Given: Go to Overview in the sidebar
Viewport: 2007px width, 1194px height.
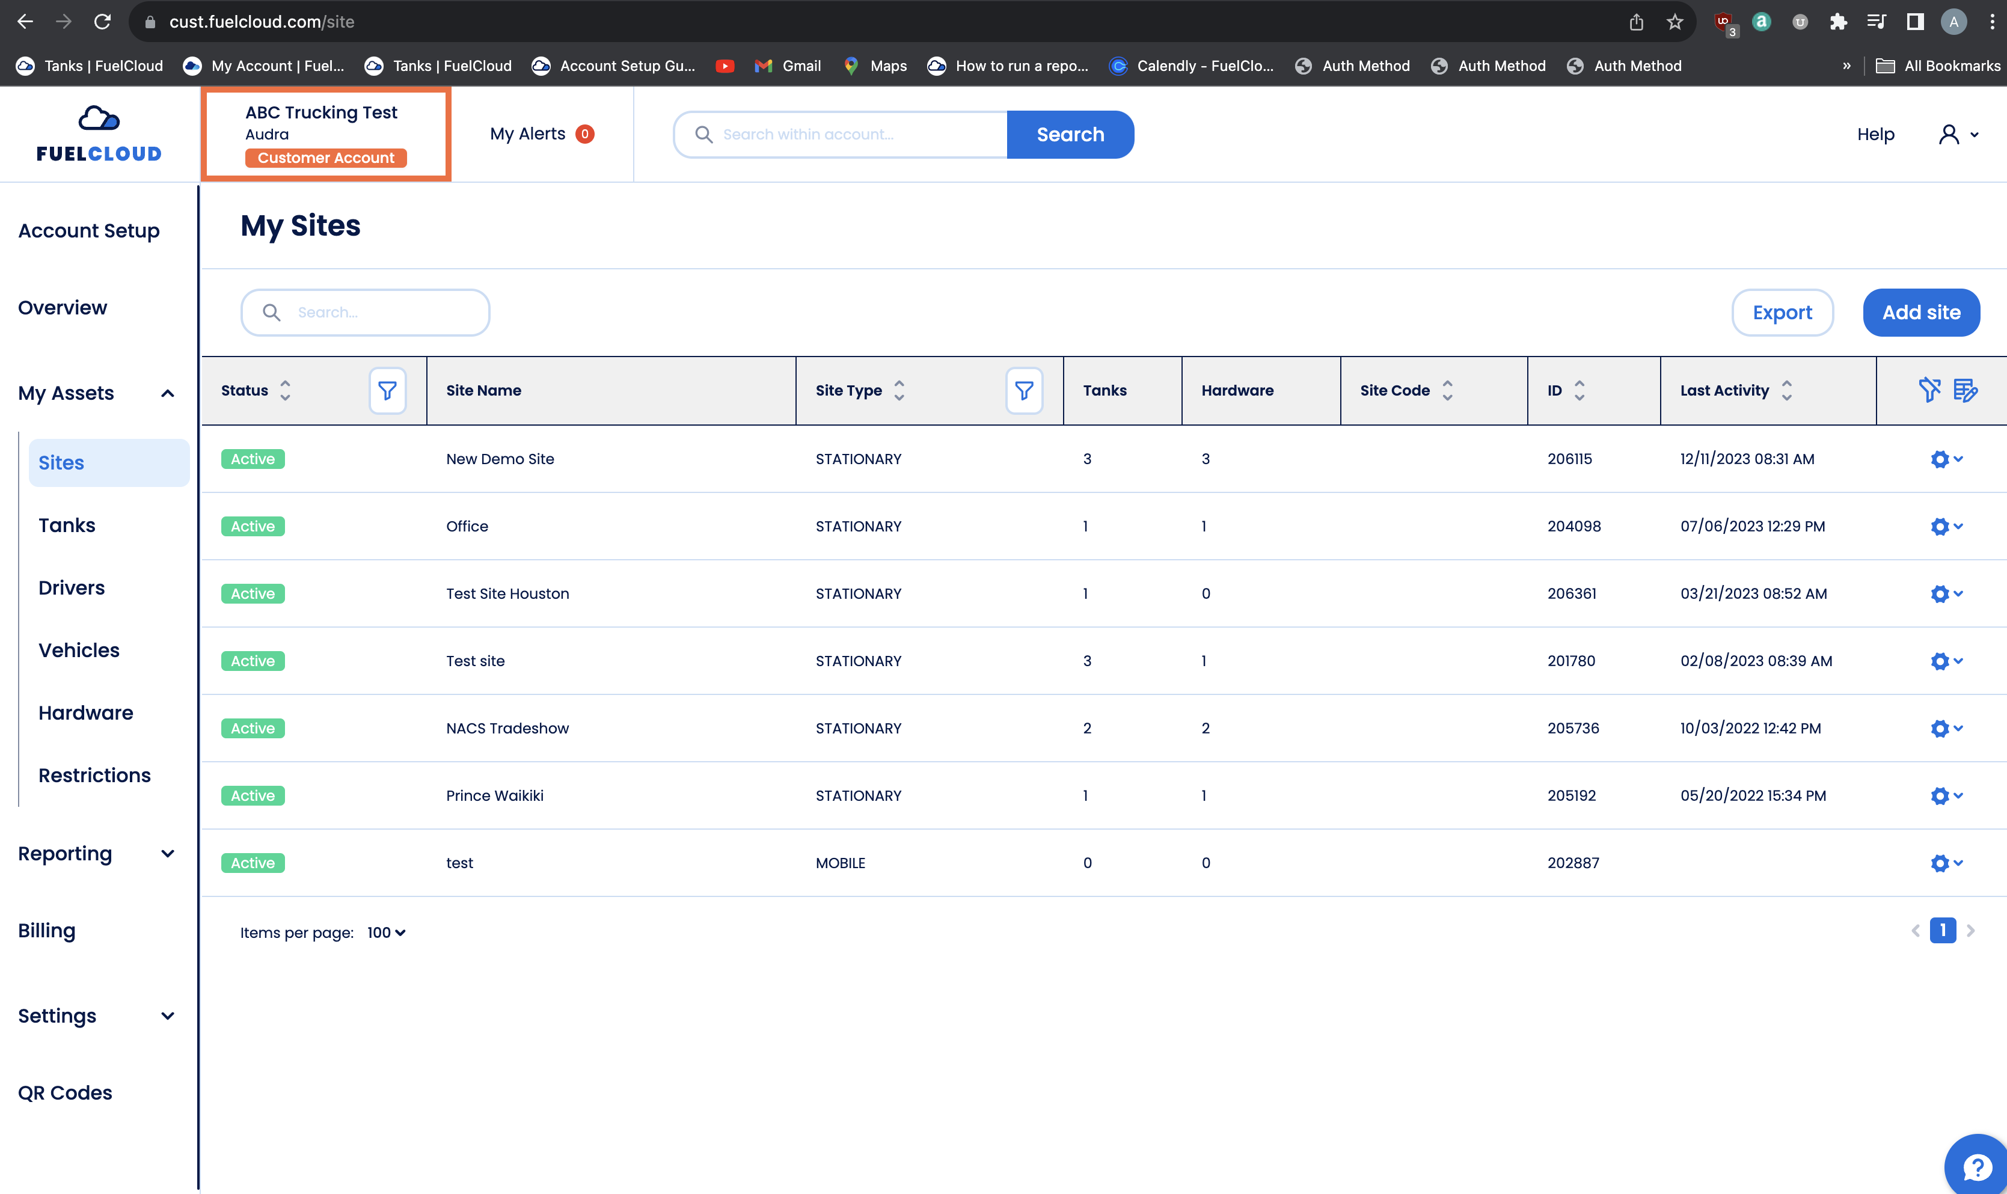Looking at the screenshot, I should coord(62,307).
